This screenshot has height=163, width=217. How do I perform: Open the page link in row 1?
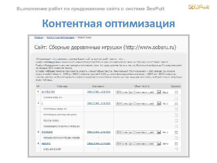(48, 92)
